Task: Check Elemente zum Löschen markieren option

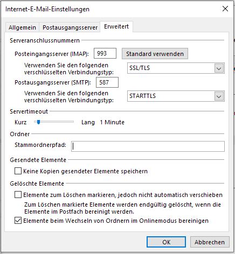Action: (x=18, y=195)
